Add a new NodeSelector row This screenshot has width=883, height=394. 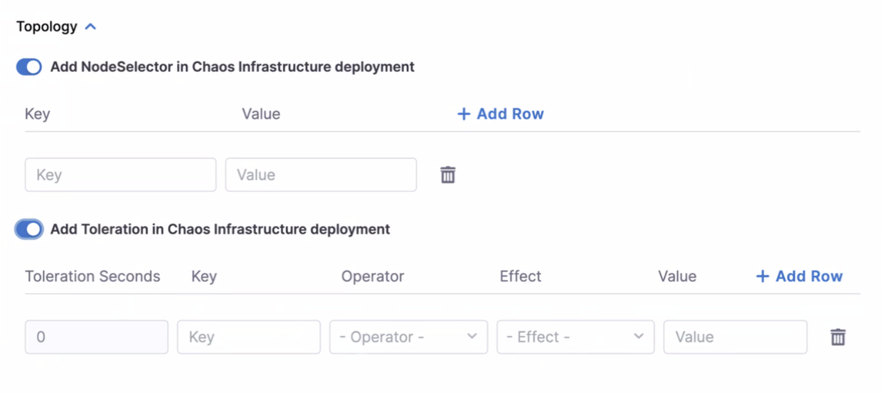[500, 113]
